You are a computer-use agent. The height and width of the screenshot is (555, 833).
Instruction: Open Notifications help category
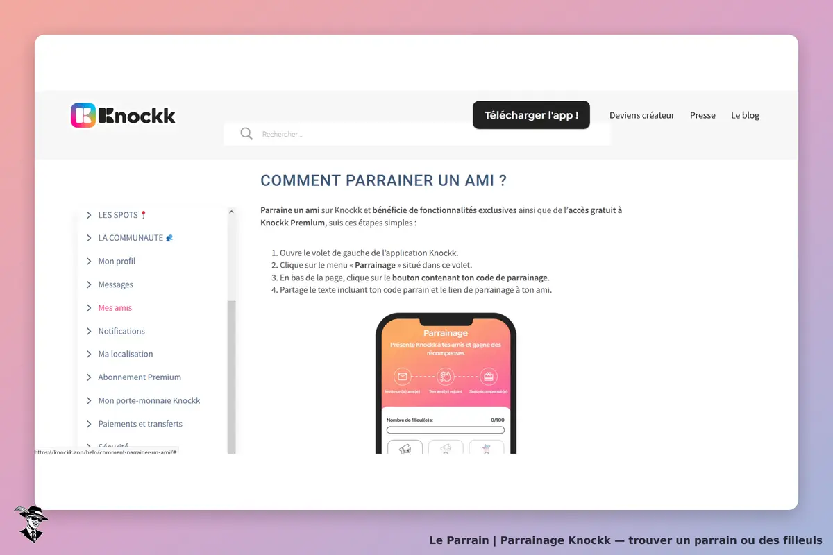tap(121, 331)
